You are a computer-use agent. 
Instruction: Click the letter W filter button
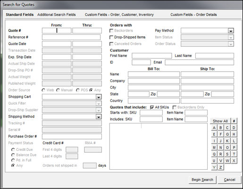click(x=227, y=161)
